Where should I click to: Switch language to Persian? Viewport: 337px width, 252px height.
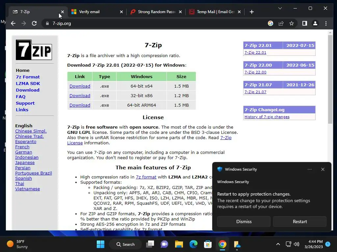point(23,168)
